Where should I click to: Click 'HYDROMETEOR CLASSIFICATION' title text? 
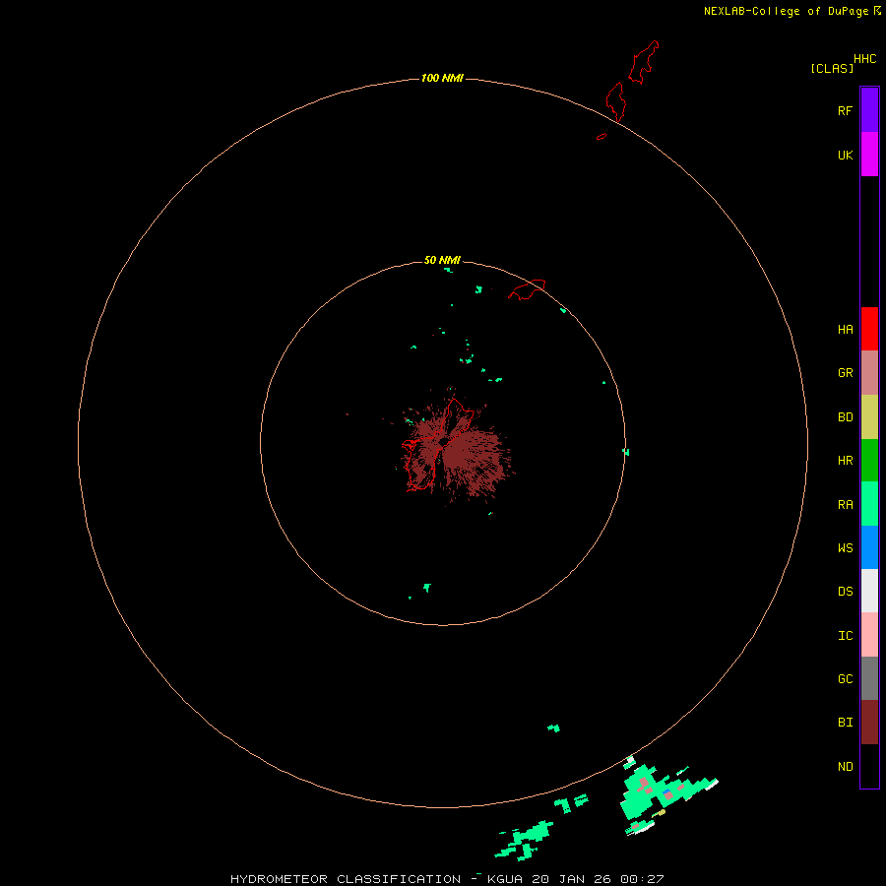(346, 879)
